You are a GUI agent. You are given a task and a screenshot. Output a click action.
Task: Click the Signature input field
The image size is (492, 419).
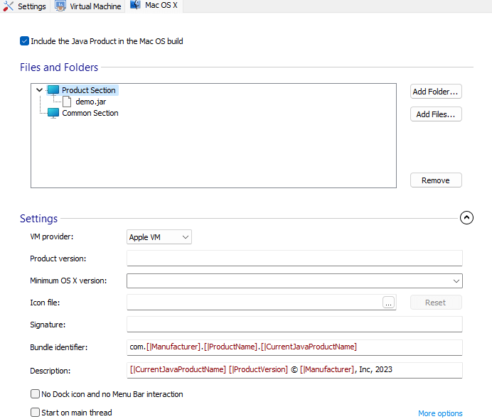[x=294, y=324]
